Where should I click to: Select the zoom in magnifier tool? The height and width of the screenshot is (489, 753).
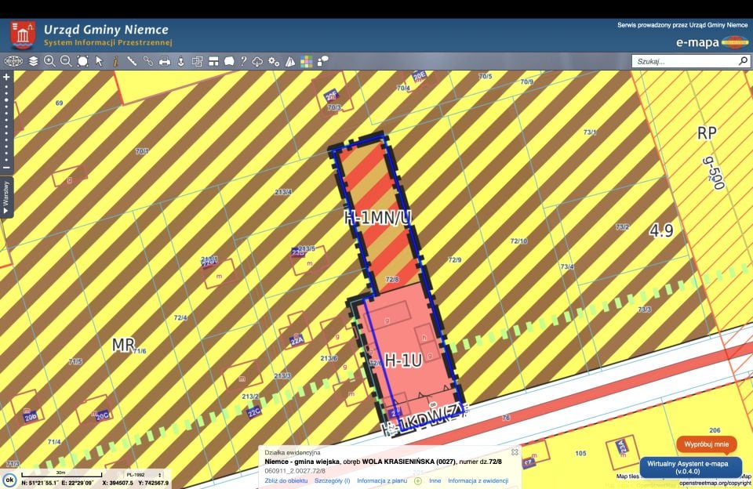(x=49, y=61)
